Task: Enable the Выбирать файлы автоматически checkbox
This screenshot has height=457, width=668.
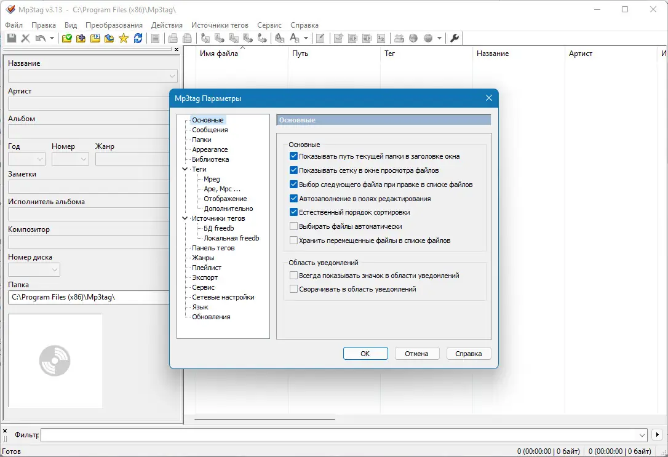Action: (293, 226)
